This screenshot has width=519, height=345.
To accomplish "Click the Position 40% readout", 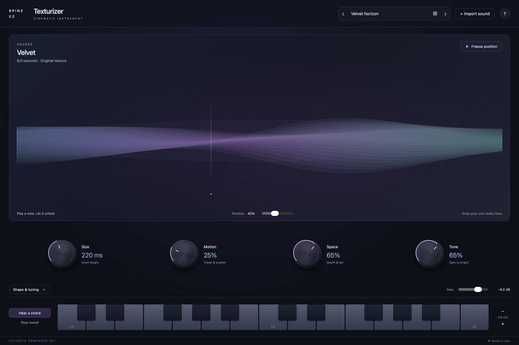I will pos(251,214).
